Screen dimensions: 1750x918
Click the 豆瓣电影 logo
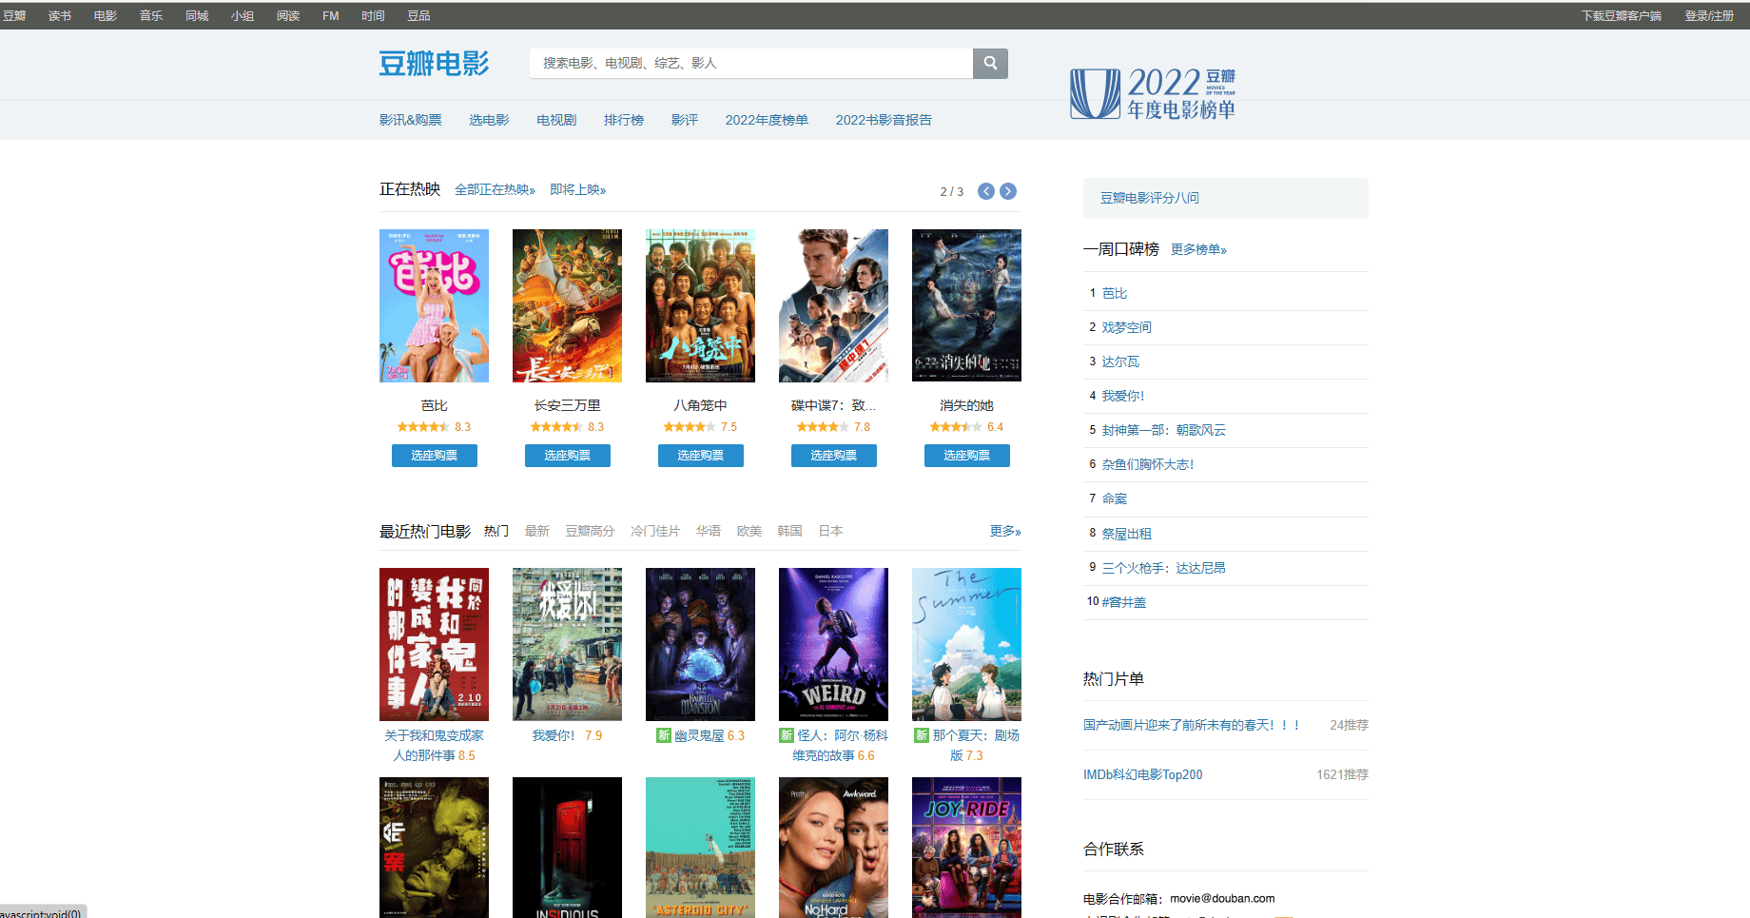point(434,64)
